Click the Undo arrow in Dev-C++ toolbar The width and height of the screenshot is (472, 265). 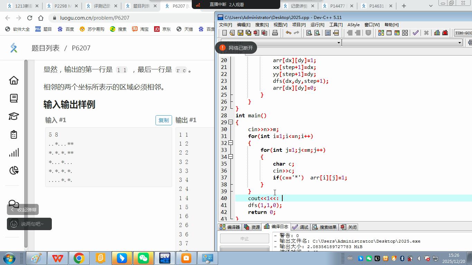pos(288,33)
